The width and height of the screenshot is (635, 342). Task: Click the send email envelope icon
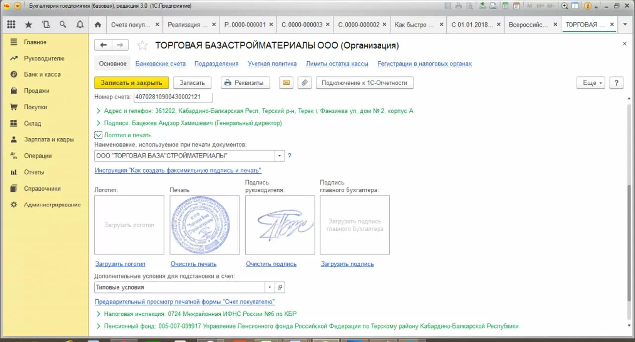pyautogui.click(x=286, y=83)
